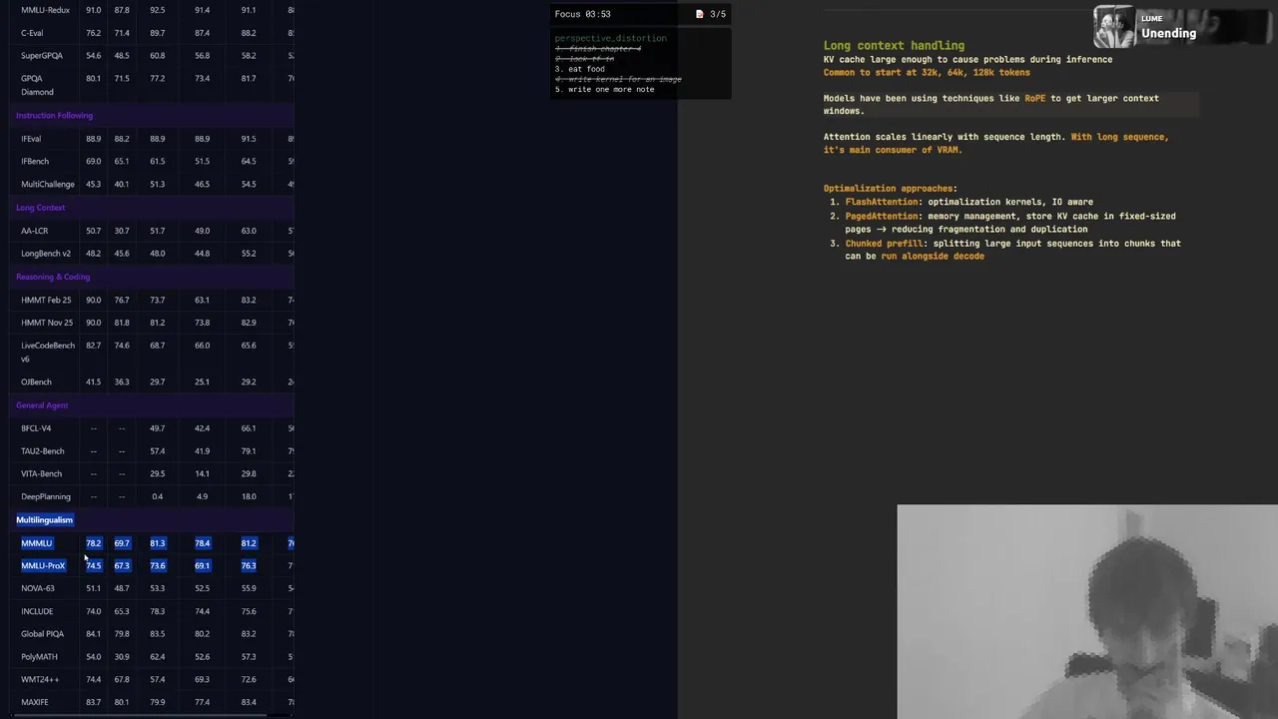Click the 45.3 value in the MultiChallenge row

[x=93, y=185]
